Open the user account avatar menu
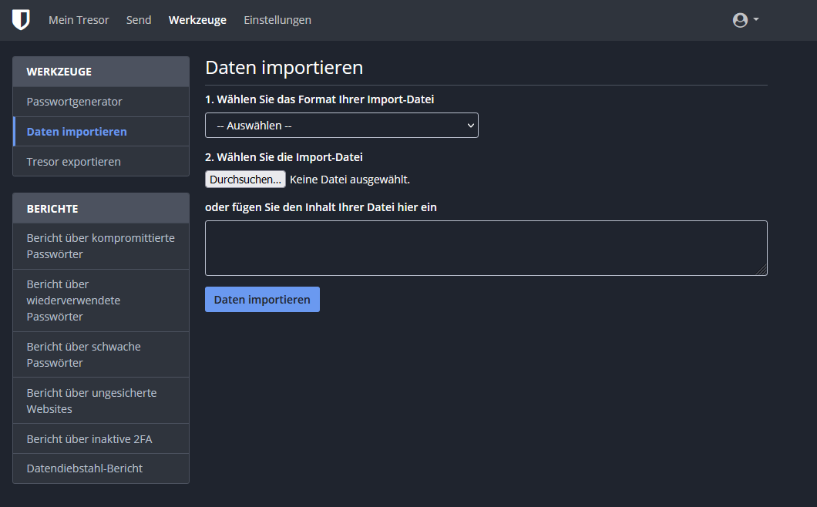 [740, 20]
